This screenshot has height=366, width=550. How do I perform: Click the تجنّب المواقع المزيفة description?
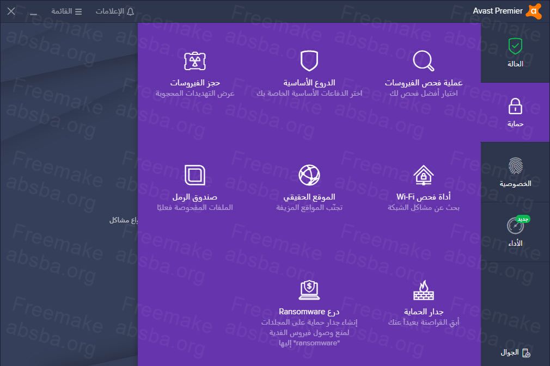(x=309, y=208)
